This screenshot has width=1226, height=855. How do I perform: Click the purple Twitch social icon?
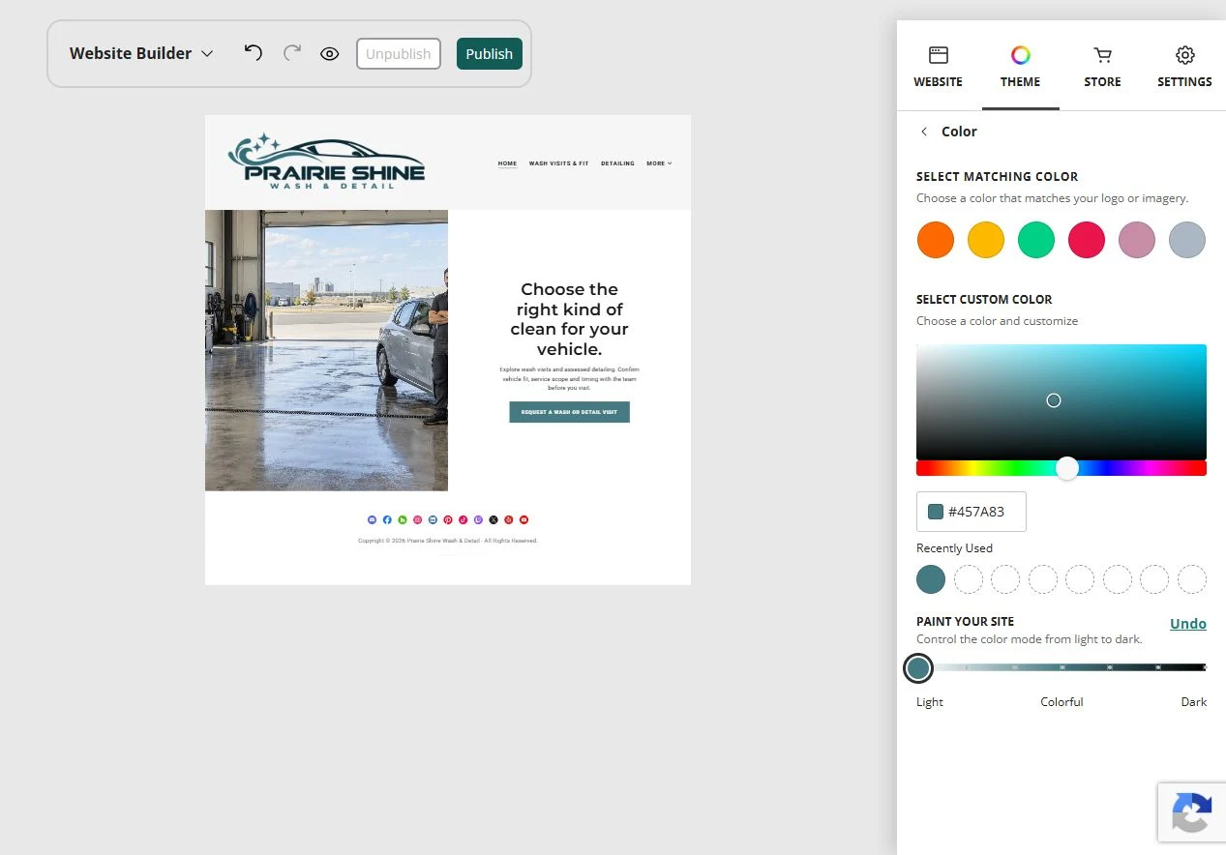(x=478, y=520)
